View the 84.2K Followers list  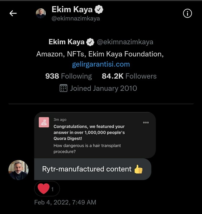click(x=129, y=76)
